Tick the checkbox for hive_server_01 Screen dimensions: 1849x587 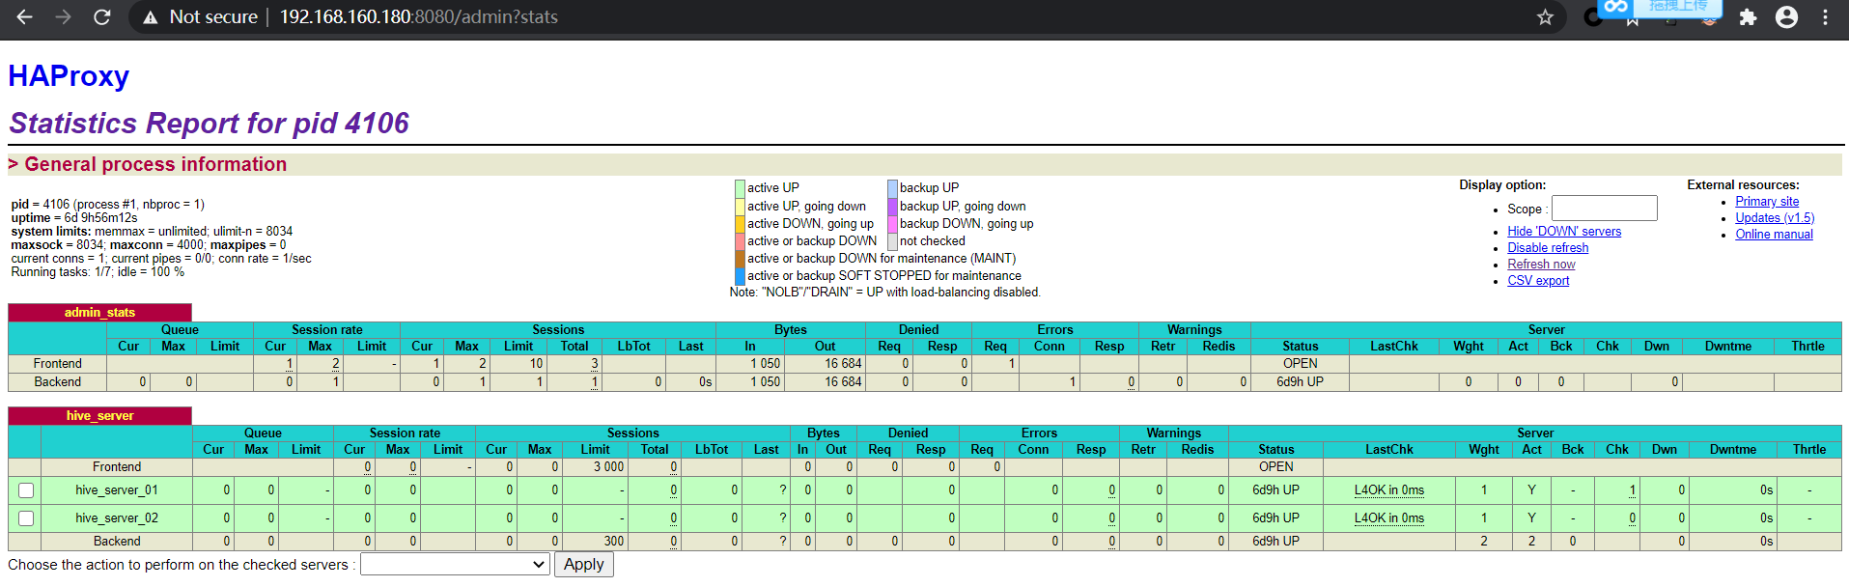[x=26, y=490]
